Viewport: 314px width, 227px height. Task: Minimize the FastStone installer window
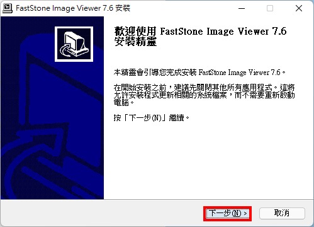(242, 8)
